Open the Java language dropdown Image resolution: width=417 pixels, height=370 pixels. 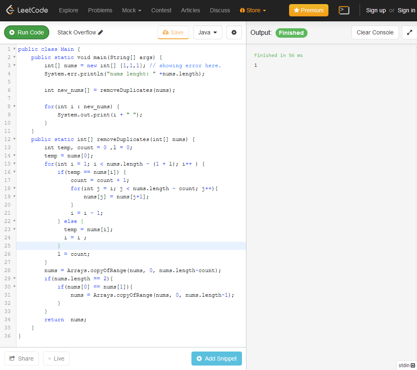207,32
